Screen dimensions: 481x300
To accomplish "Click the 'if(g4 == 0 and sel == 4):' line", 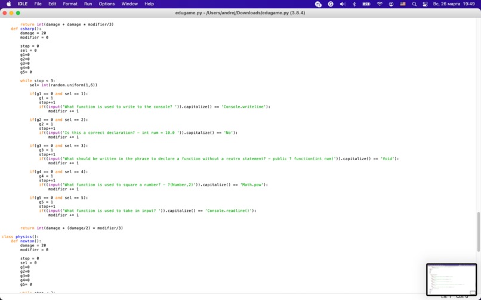I will click(x=58, y=172).
